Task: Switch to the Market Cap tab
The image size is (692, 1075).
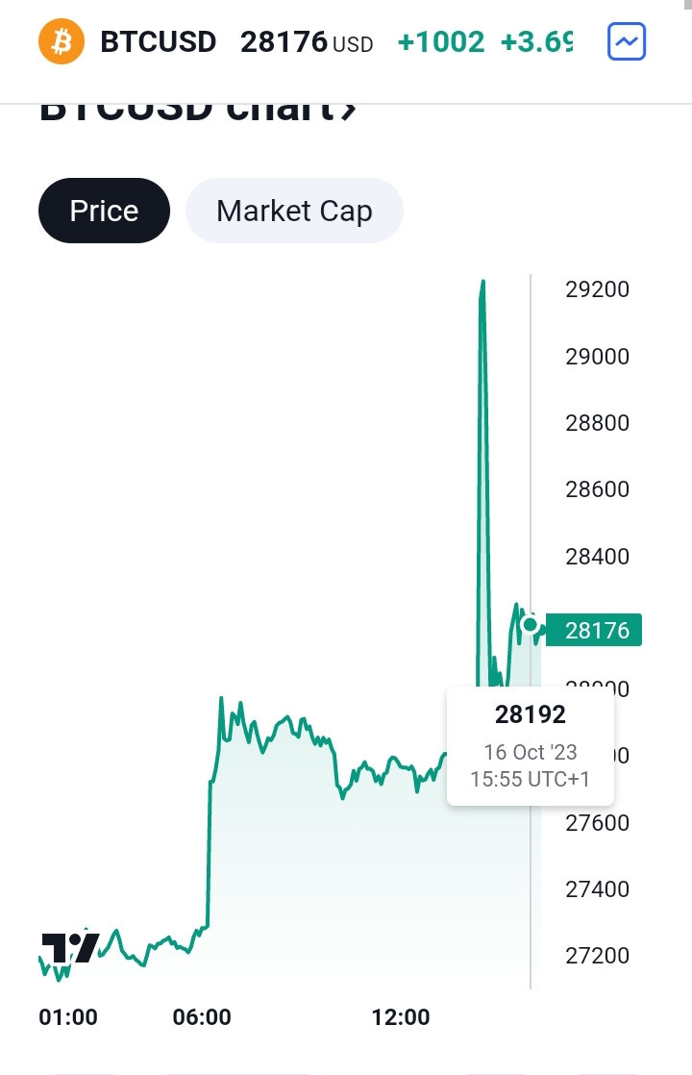Action: [x=295, y=211]
